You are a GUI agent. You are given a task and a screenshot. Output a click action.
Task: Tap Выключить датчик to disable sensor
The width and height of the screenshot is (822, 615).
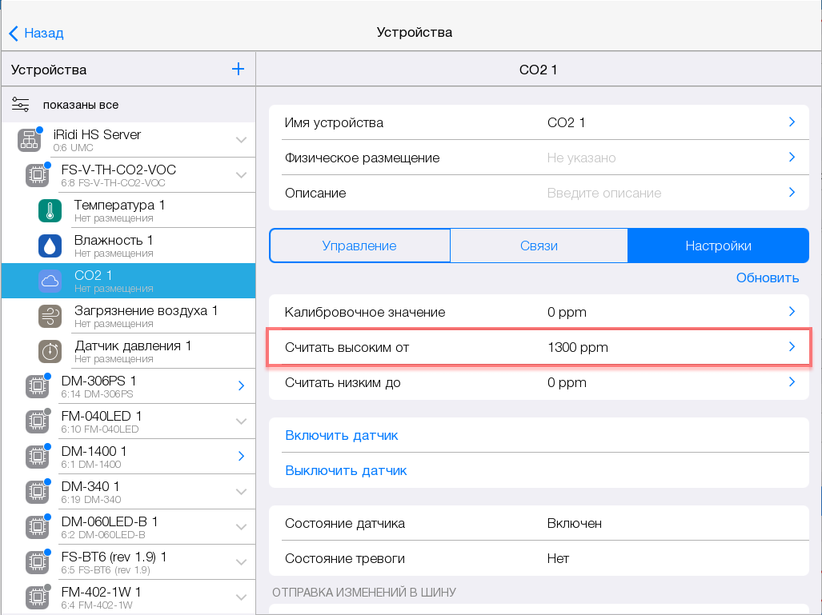346,470
